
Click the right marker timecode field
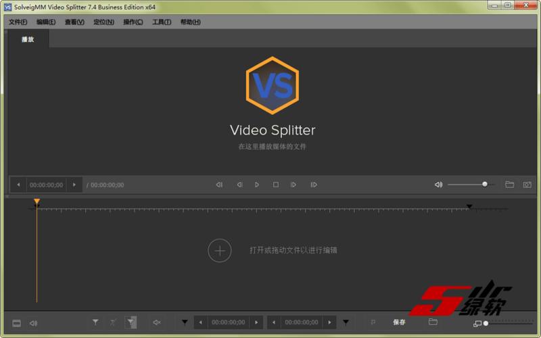click(x=302, y=322)
